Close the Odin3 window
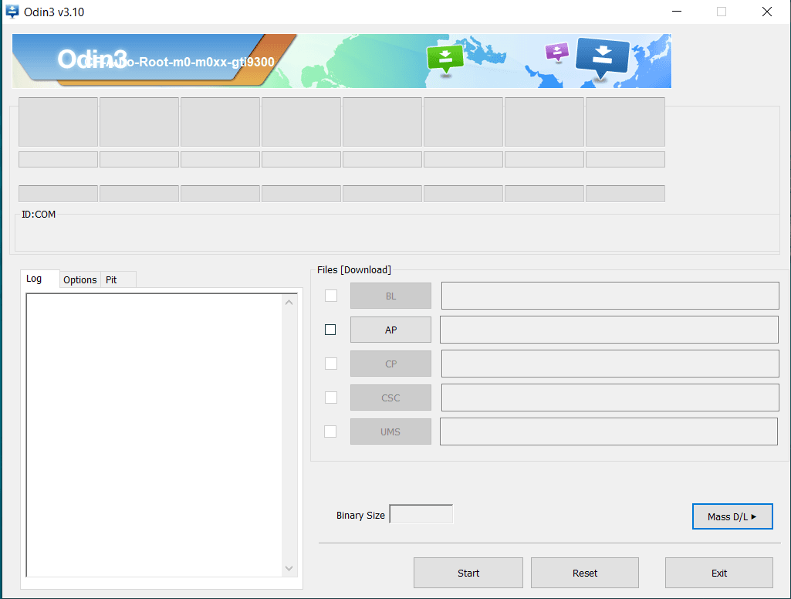The image size is (791, 599). tap(767, 12)
